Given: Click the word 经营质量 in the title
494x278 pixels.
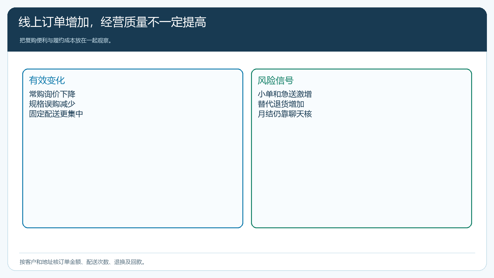Looking at the screenshot, I should (124, 22).
